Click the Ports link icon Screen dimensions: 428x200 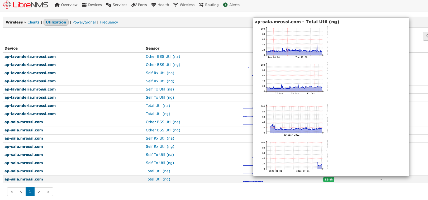click(134, 5)
